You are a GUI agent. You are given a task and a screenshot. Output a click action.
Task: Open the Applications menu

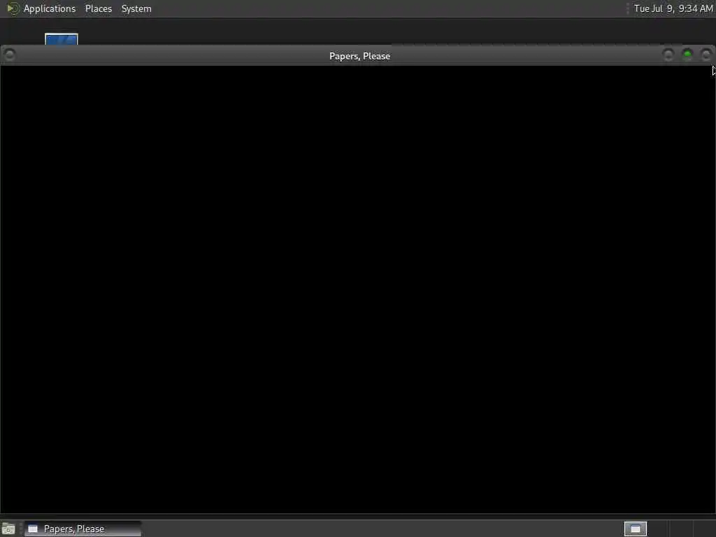[x=50, y=8]
